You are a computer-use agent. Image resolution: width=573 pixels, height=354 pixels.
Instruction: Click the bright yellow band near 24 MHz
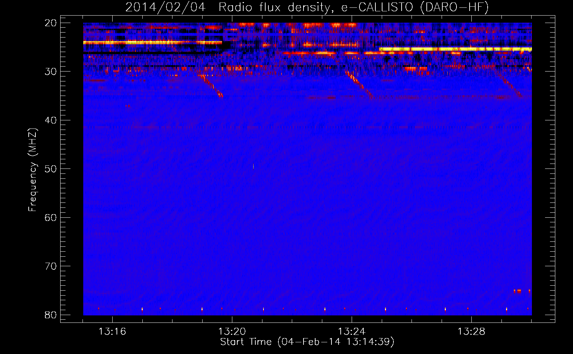click(153, 42)
